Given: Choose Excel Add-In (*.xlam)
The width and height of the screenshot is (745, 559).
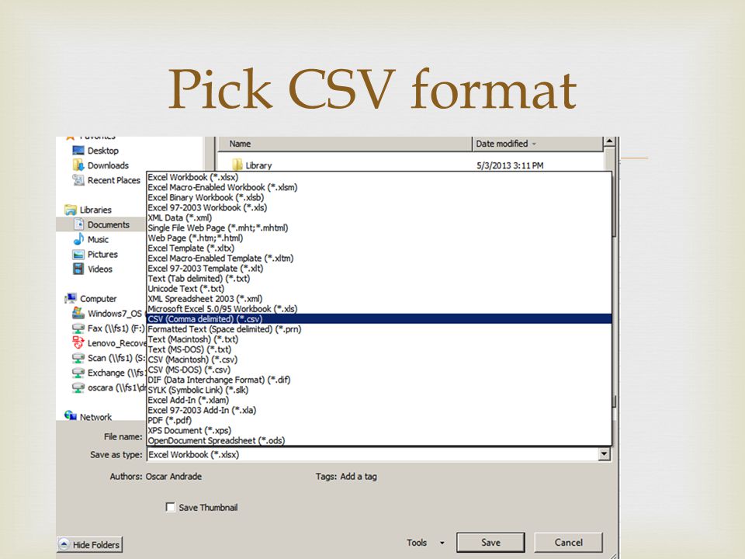Looking at the screenshot, I should 379,401.
